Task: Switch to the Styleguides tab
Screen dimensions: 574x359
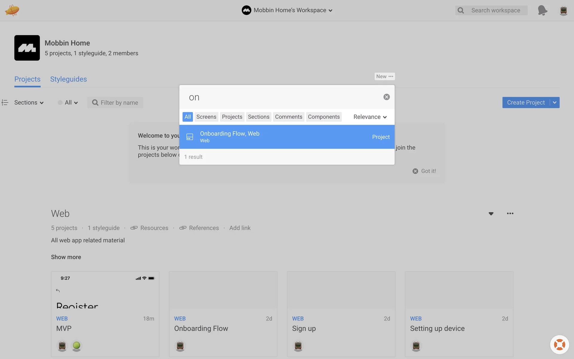Action: point(68,79)
